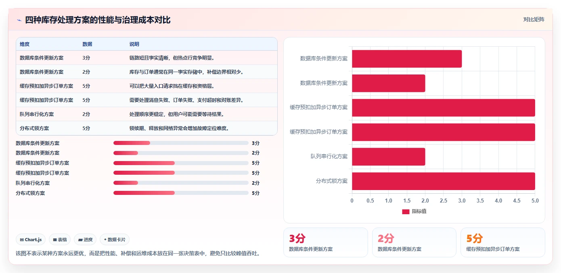The image size is (561, 273).
Task: Click 分布式锁方案 in the table's 维度 column
Action: [34, 128]
